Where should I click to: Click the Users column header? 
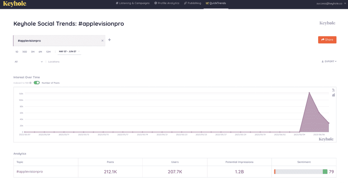pos(175,162)
